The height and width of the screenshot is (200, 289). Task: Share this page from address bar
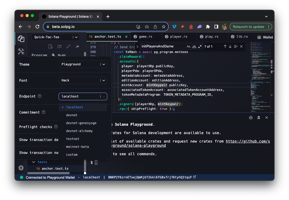pyautogui.click(x=155, y=27)
